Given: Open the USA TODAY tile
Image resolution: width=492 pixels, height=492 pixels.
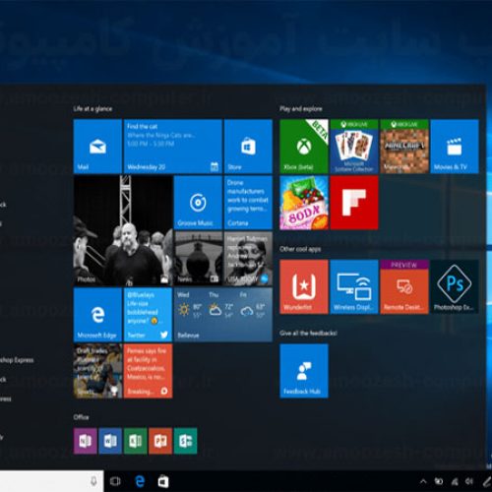Looking at the screenshot, I should pyautogui.click(x=248, y=259).
